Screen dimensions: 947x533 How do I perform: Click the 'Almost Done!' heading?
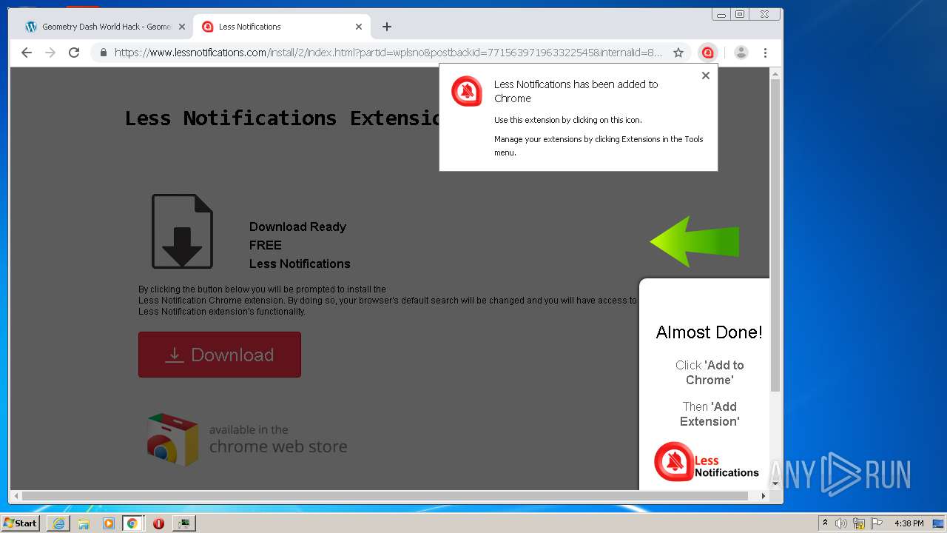(709, 332)
